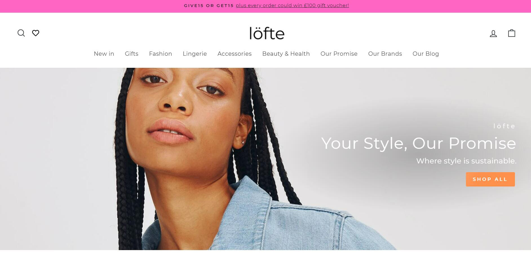
Task: Read the Our Blog page
Action: coord(426,54)
